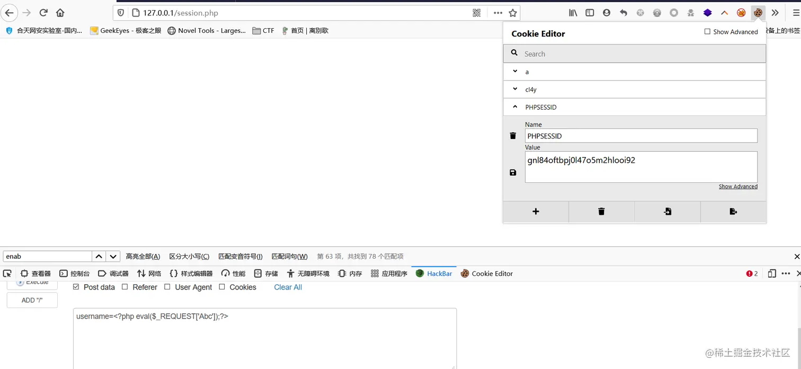This screenshot has height=369, width=801.
Task: Reload the session.php page
Action: 43,13
